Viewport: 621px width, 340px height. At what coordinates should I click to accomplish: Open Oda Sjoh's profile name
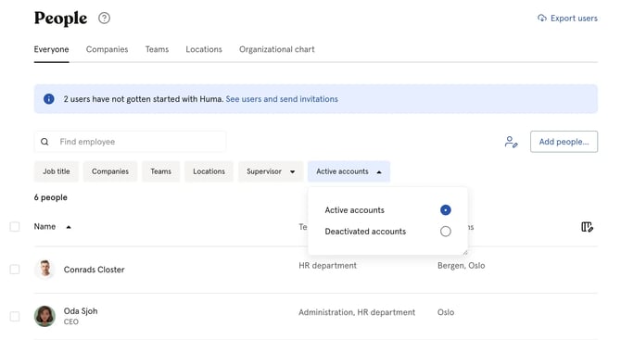point(81,311)
